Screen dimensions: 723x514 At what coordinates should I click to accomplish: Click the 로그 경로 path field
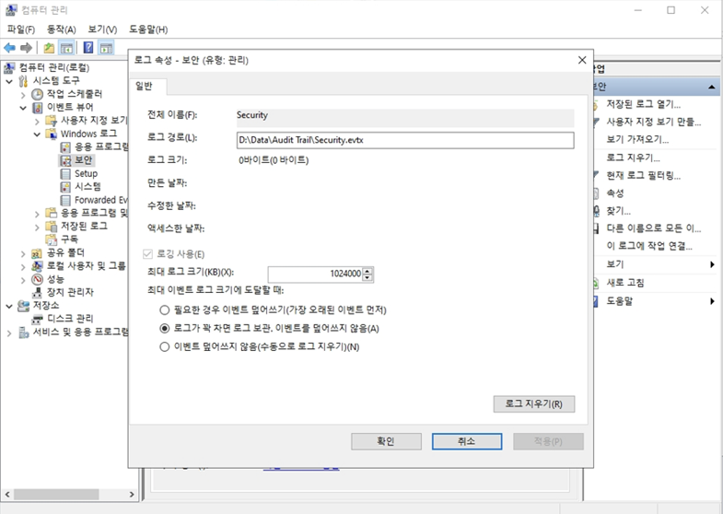tap(405, 140)
